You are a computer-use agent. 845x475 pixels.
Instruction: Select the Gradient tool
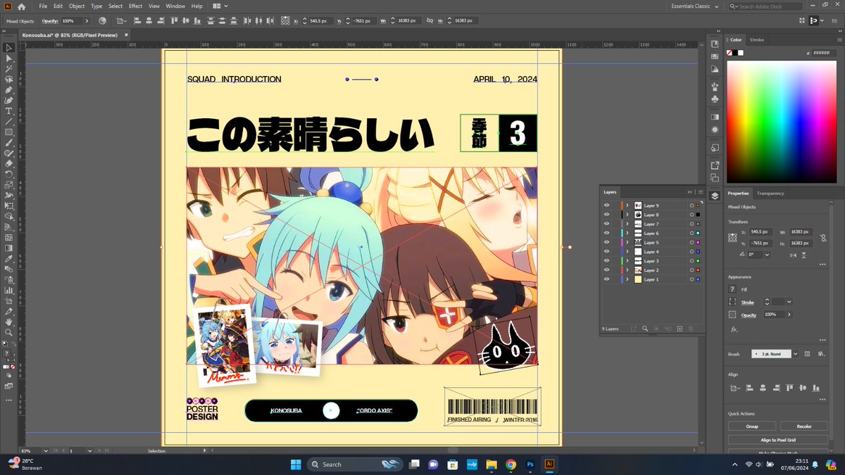point(9,248)
